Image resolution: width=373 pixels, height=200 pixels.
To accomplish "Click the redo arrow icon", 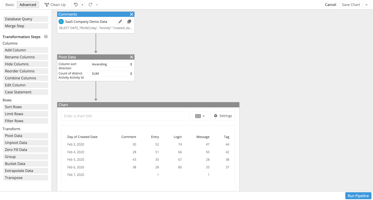I will (x=90, y=5).
